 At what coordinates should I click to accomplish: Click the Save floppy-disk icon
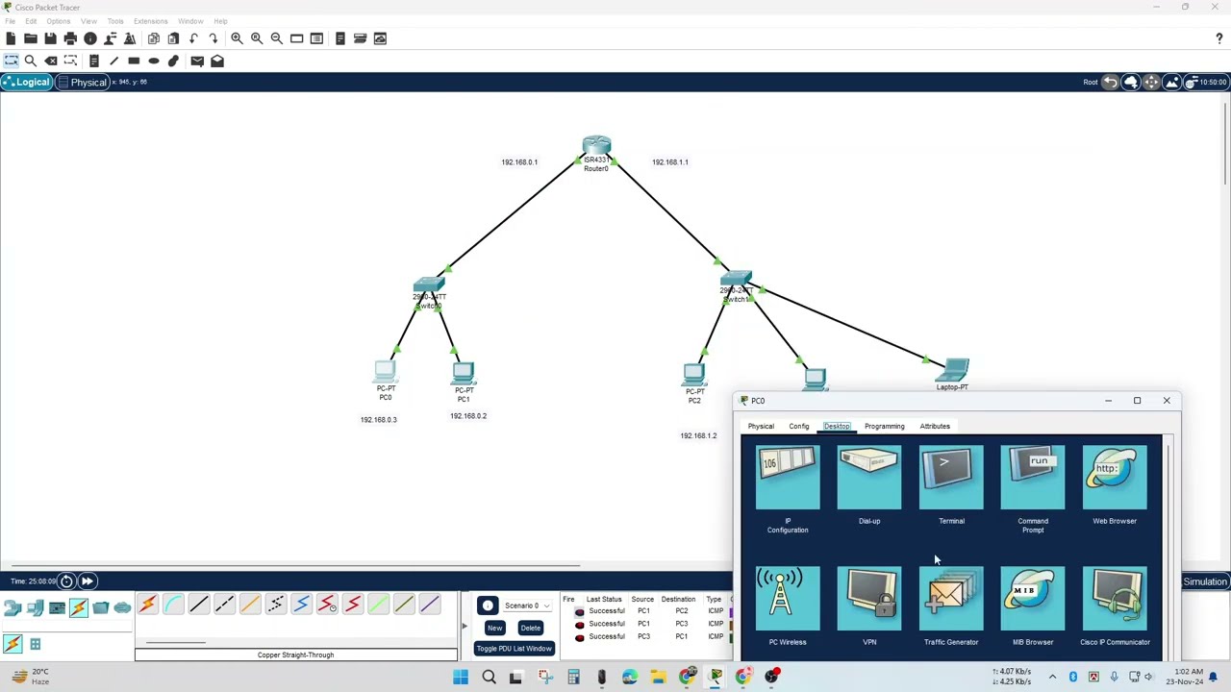click(50, 38)
